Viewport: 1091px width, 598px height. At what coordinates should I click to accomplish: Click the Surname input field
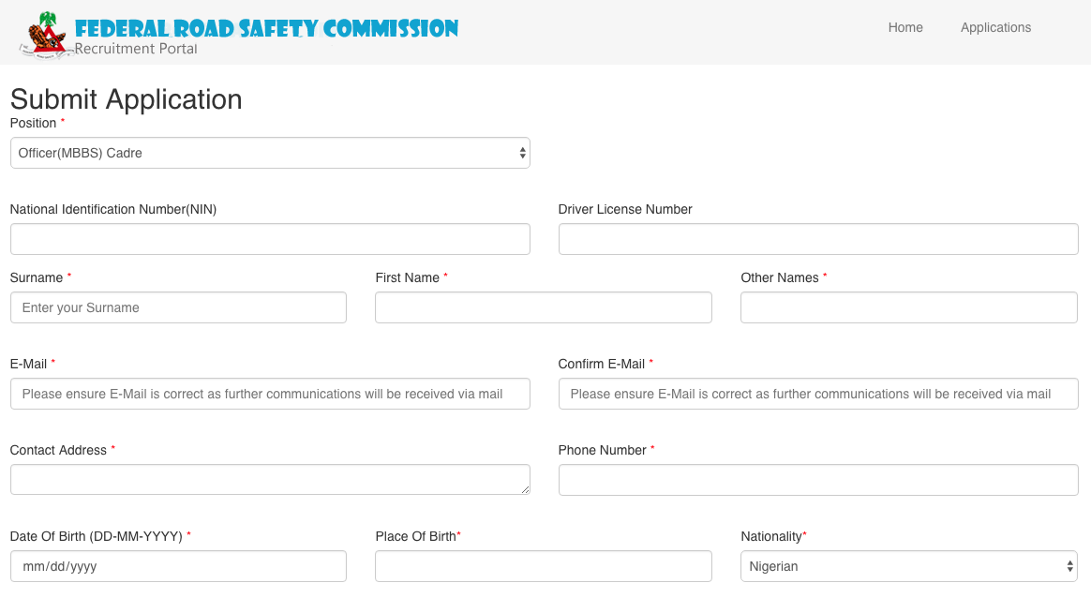tap(178, 307)
